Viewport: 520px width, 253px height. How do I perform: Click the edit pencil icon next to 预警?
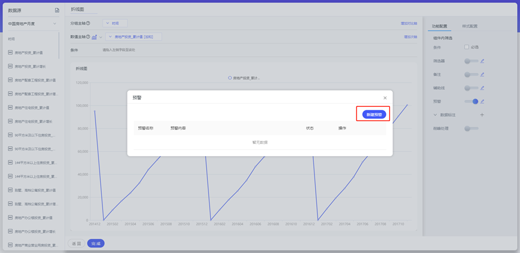tap(482, 102)
